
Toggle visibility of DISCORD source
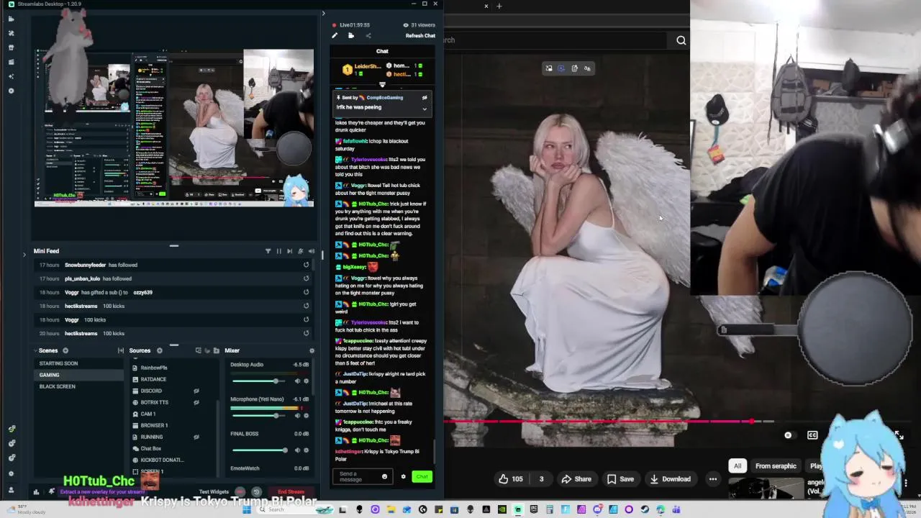pyautogui.click(x=196, y=391)
